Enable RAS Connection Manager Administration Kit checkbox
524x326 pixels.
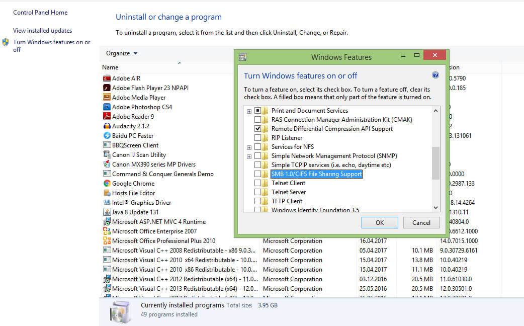tap(257, 119)
